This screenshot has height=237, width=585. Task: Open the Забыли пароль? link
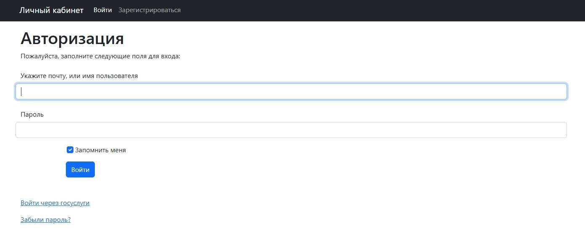[x=45, y=219]
